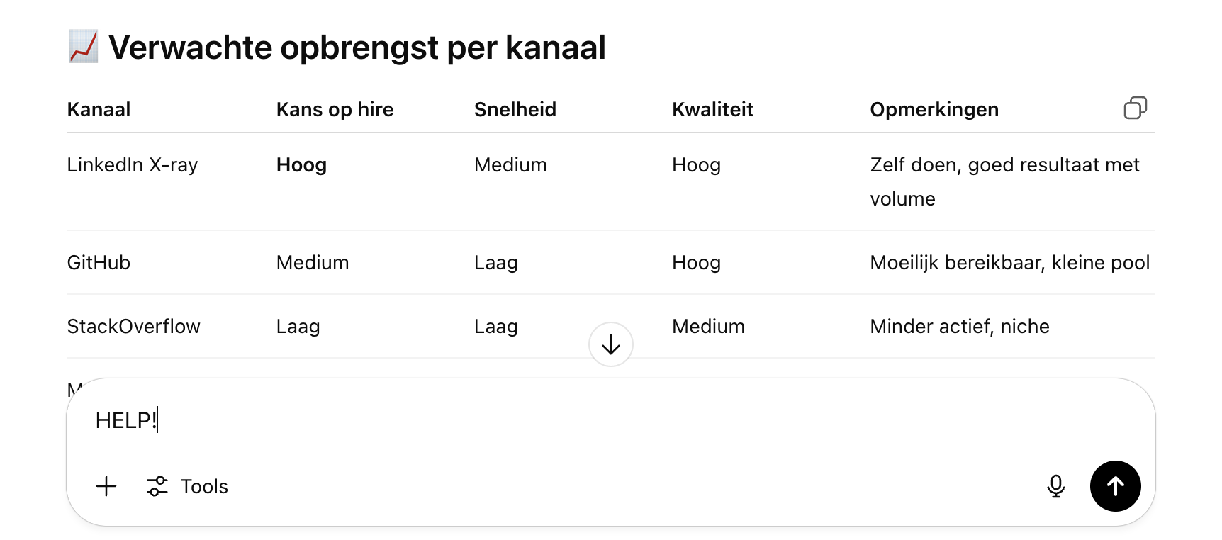Click the StackOverflow channel cell
1222x540 pixels.
click(x=133, y=327)
